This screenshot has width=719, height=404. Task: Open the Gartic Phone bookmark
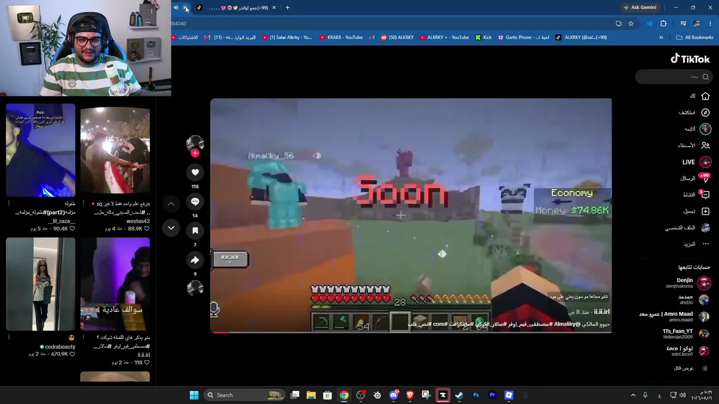pos(524,38)
